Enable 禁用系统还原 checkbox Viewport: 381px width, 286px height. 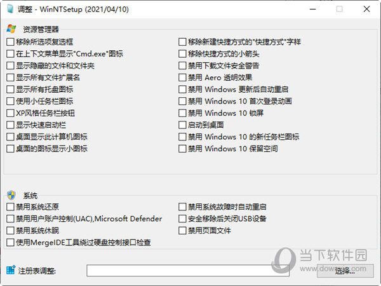(x=10, y=207)
